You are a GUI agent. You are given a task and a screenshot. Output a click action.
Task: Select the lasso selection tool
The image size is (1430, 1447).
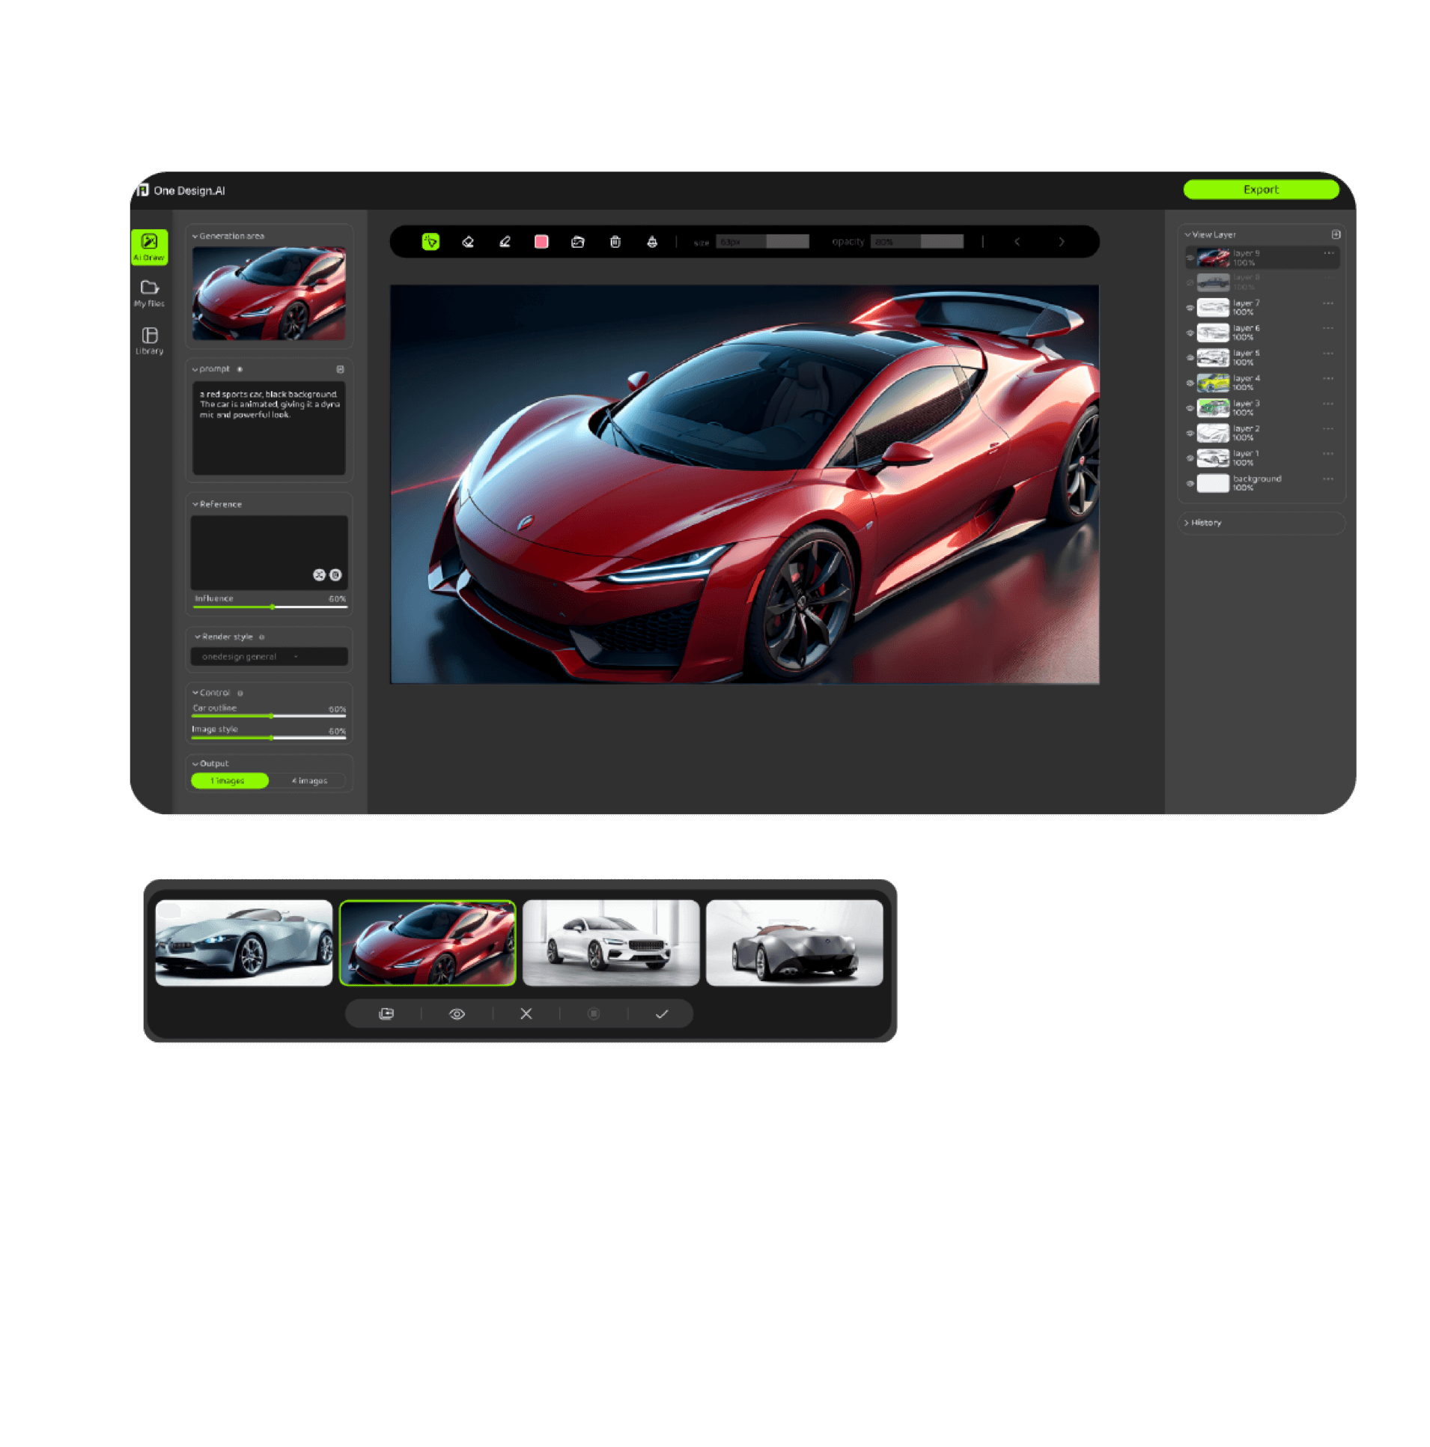coord(431,242)
